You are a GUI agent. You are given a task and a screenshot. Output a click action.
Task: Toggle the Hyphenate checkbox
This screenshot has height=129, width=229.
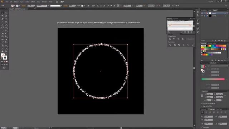pyautogui.click(x=202, y=127)
